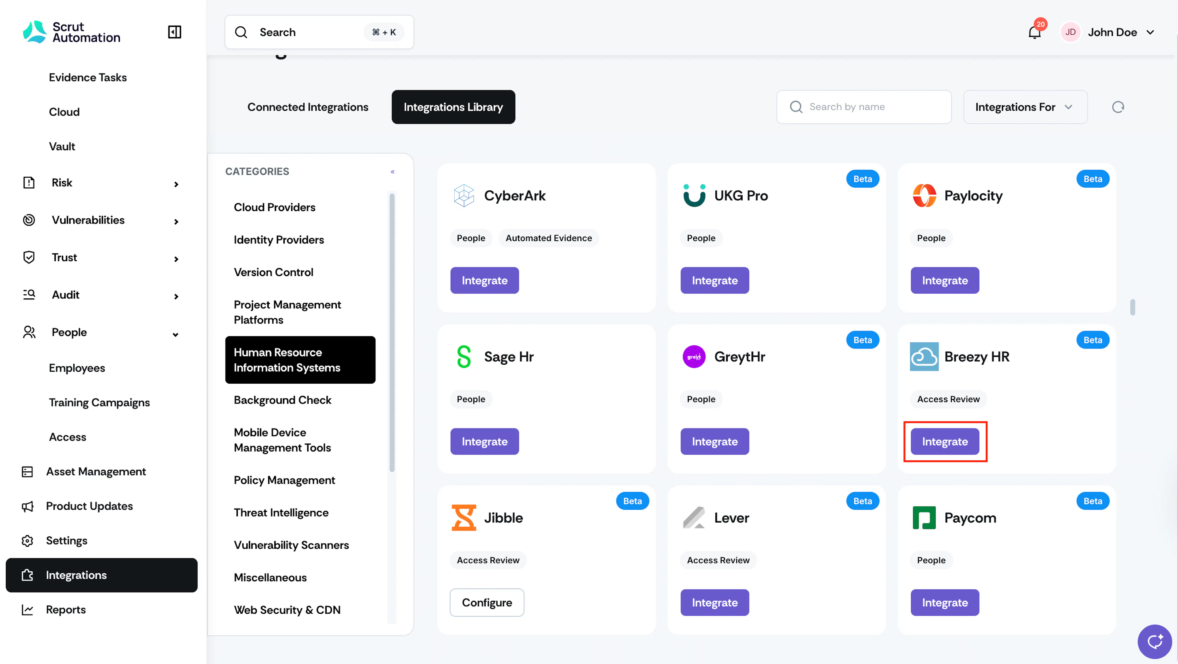Click the categories list scrollbar
This screenshot has height=664, width=1178.
[x=392, y=332]
